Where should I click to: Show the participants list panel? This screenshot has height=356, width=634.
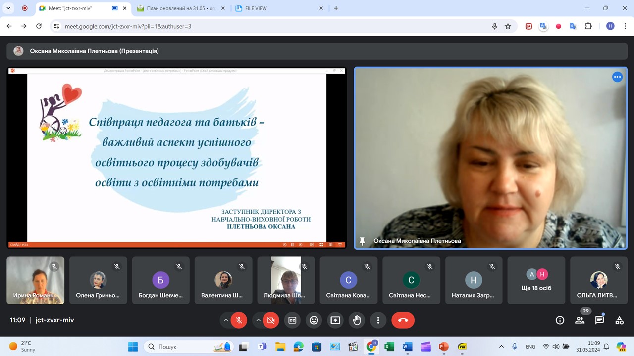[x=580, y=320]
